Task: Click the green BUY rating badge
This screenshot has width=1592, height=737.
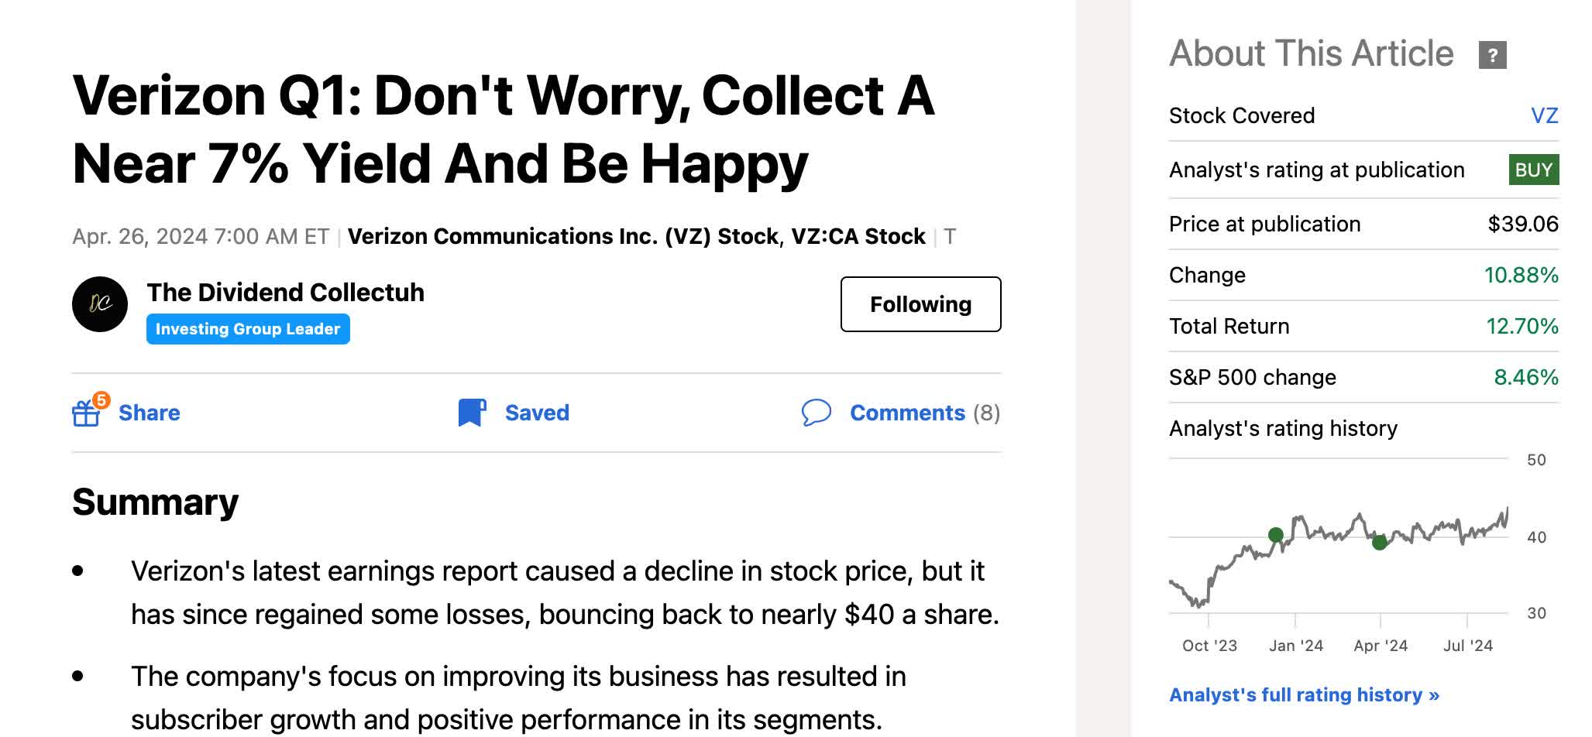Action: pyautogui.click(x=1533, y=170)
